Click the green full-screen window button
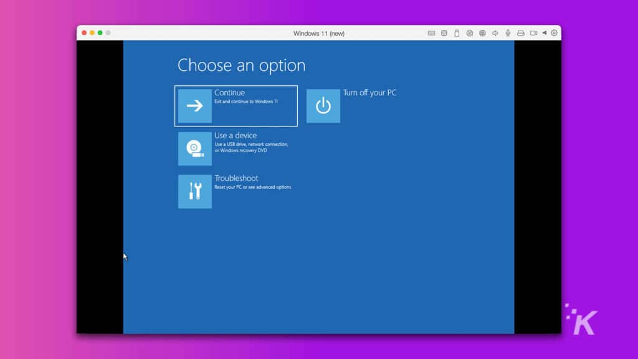This screenshot has height=359, width=638. [x=100, y=33]
